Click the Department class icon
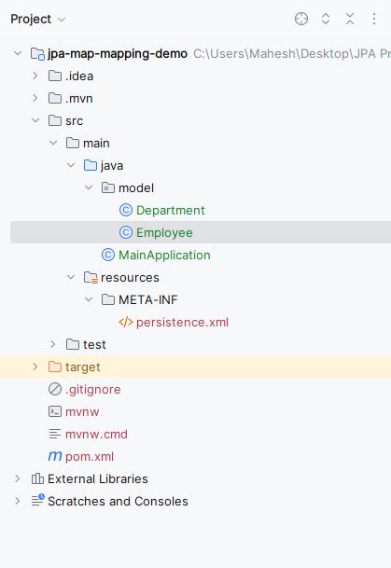This screenshot has height=568, width=391. 126,210
